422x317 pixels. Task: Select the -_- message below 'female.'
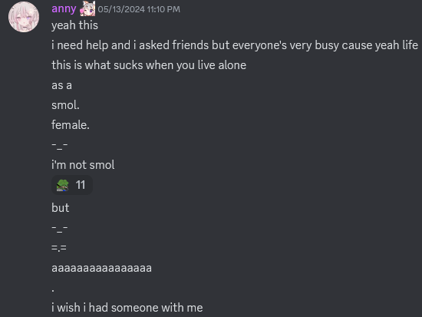[60, 145]
